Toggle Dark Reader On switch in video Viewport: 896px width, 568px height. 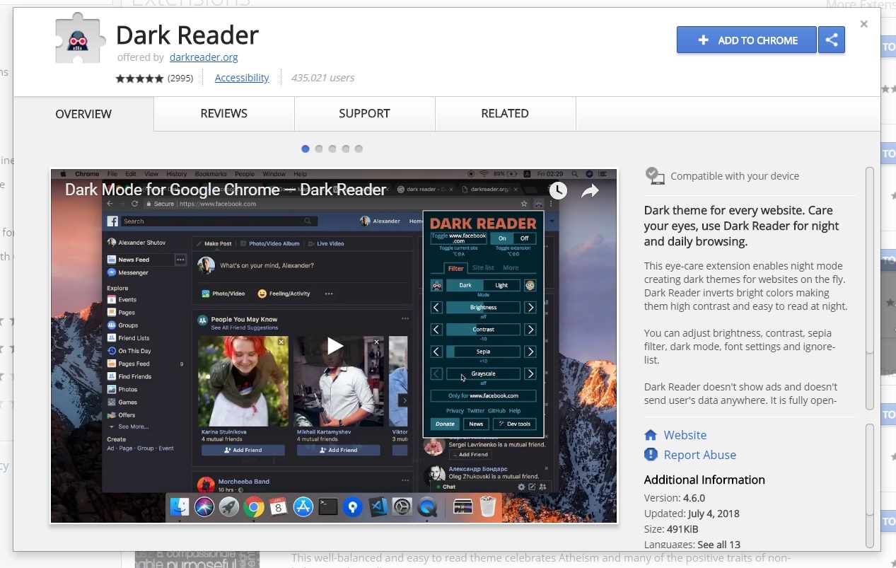click(x=502, y=238)
